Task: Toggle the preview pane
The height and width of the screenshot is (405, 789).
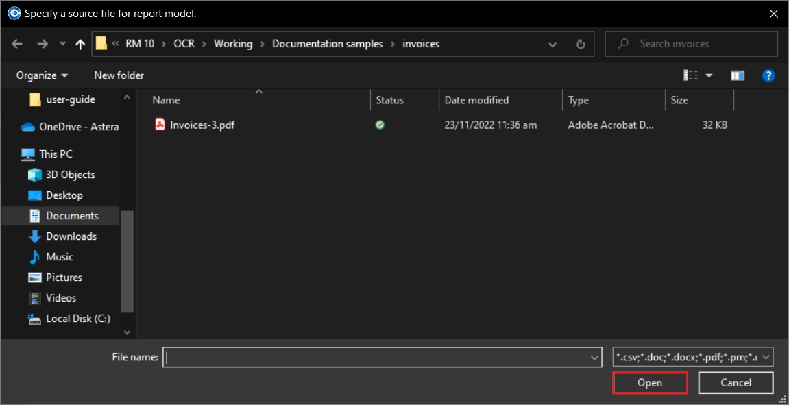Action: click(x=738, y=75)
